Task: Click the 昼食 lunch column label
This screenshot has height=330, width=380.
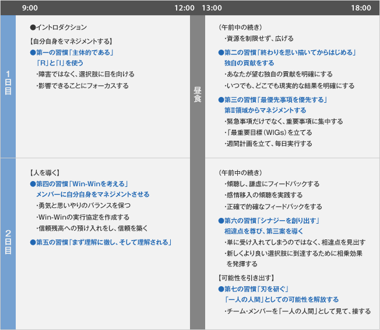Action: (x=198, y=95)
